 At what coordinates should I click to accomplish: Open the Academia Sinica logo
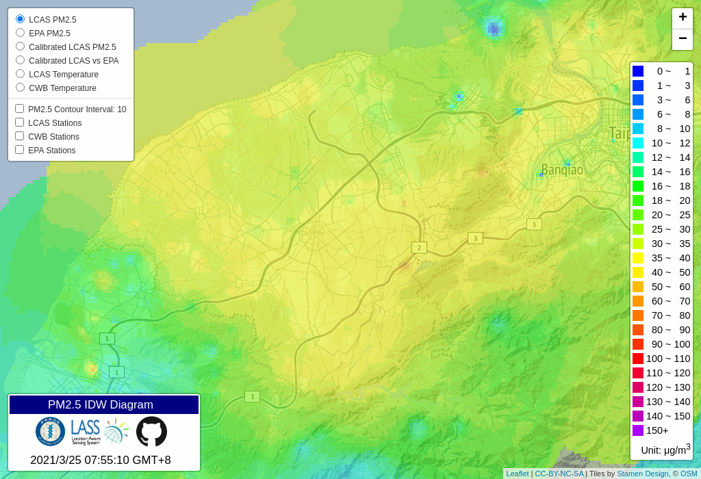click(x=51, y=432)
